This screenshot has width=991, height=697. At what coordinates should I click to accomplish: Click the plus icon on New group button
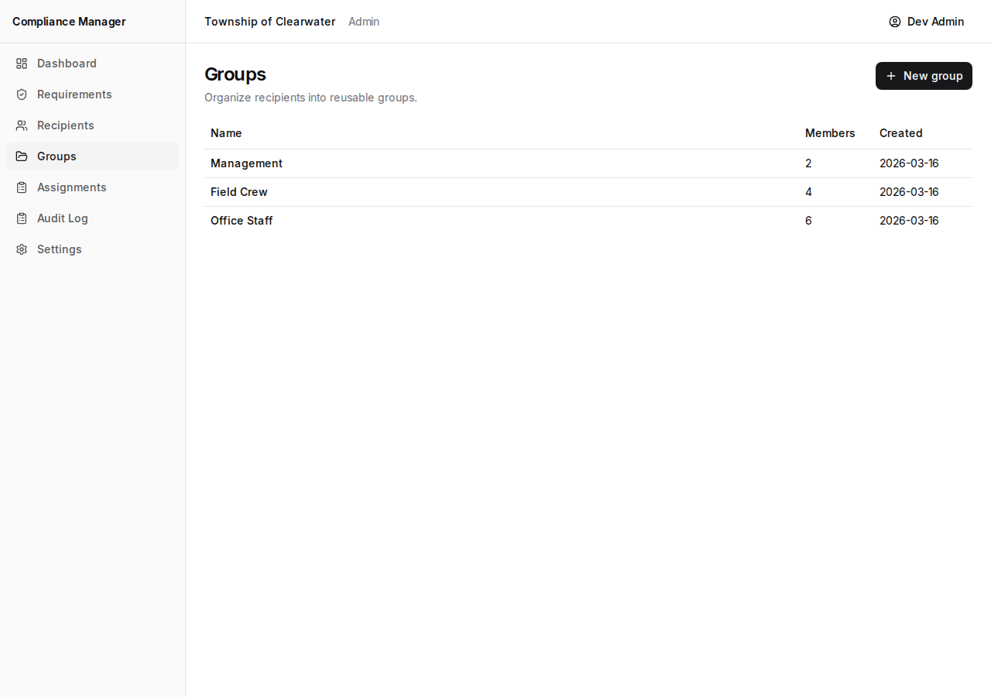pyautogui.click(x=891, y=76)
